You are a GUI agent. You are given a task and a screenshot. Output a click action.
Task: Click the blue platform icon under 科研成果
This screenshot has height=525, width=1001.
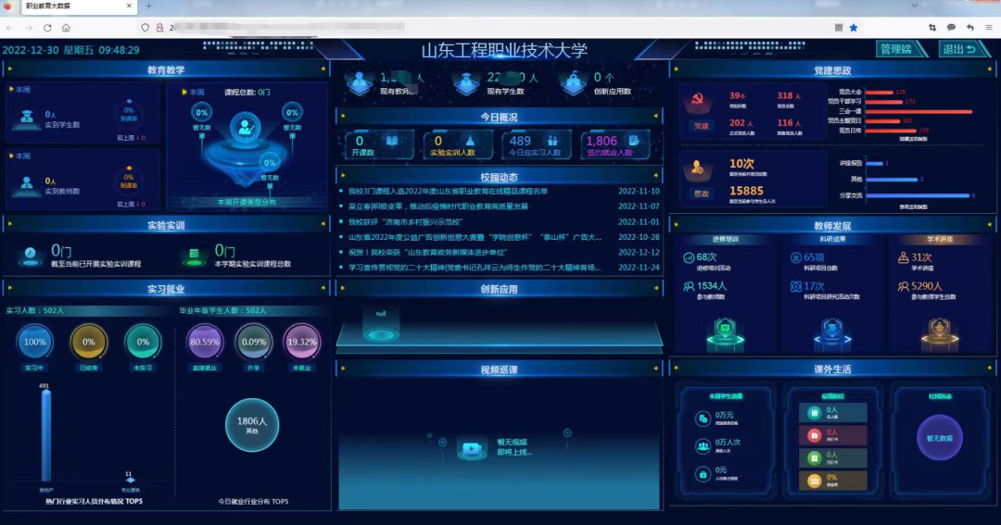(x=831, y=334)
